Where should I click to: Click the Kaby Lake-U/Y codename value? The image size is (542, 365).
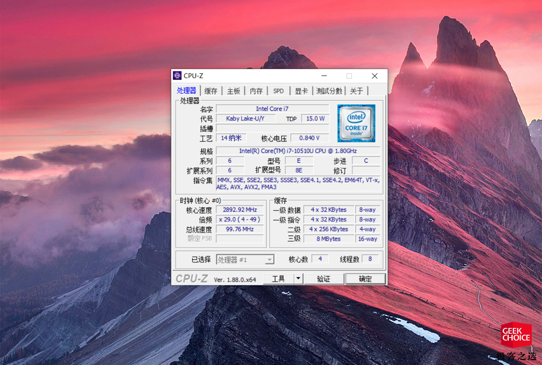(x=245, y=118)
